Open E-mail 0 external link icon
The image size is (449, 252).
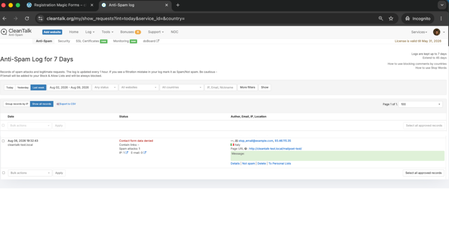click(x=145, y=153)
